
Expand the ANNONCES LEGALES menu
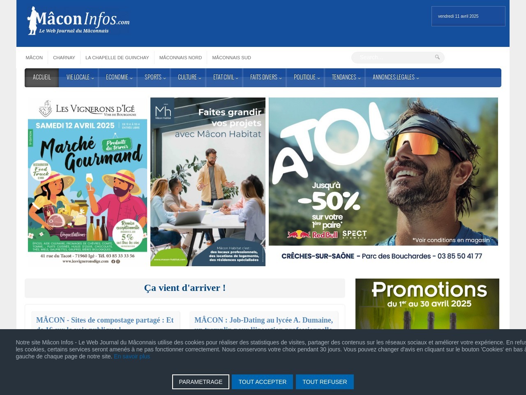395,77
